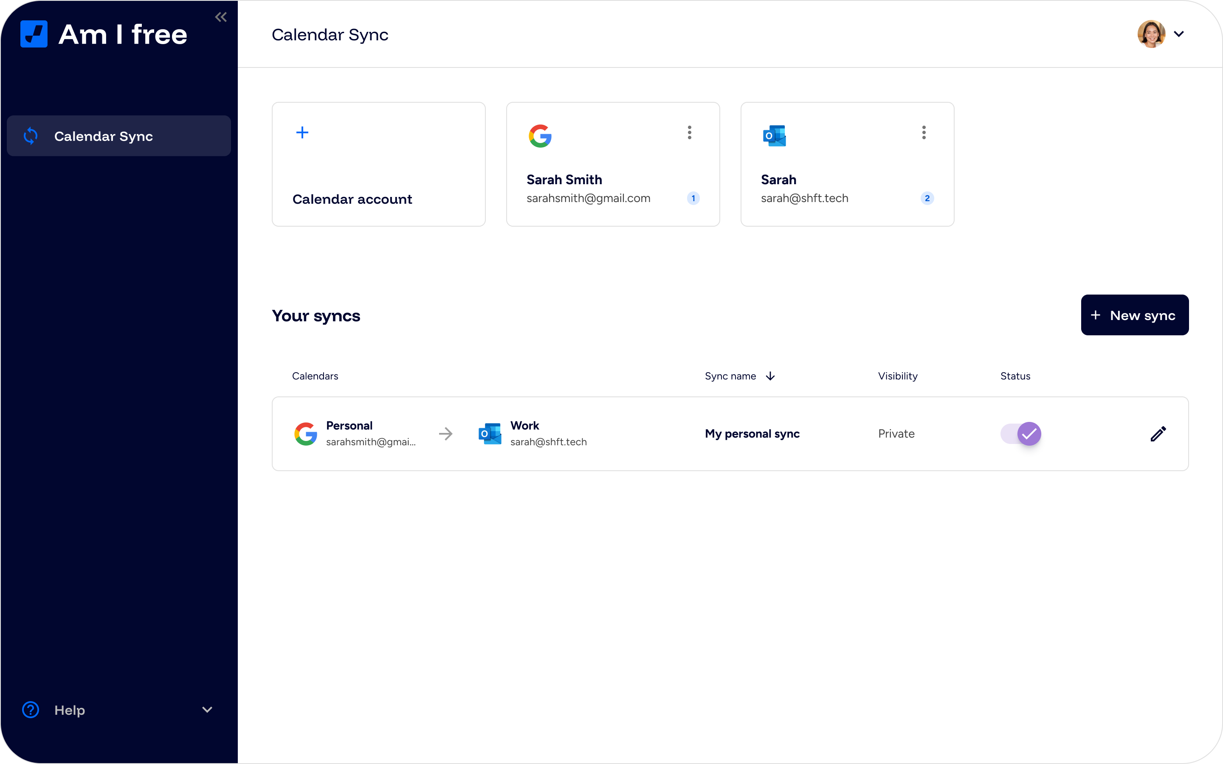This screenshot has height=764, width=1223.
Task: Add a new Calendar account card
Action: pyautogui.click(x=378, y=164)
